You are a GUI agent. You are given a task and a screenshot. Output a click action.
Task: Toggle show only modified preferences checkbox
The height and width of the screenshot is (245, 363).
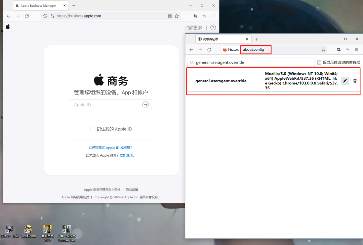point(319,62)
